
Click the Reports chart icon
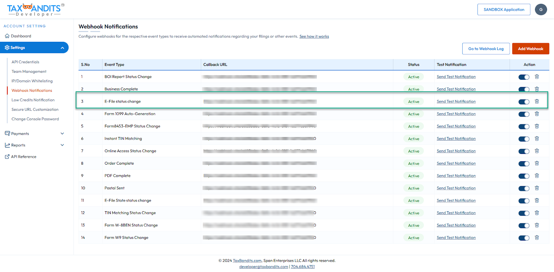[7, 145]
